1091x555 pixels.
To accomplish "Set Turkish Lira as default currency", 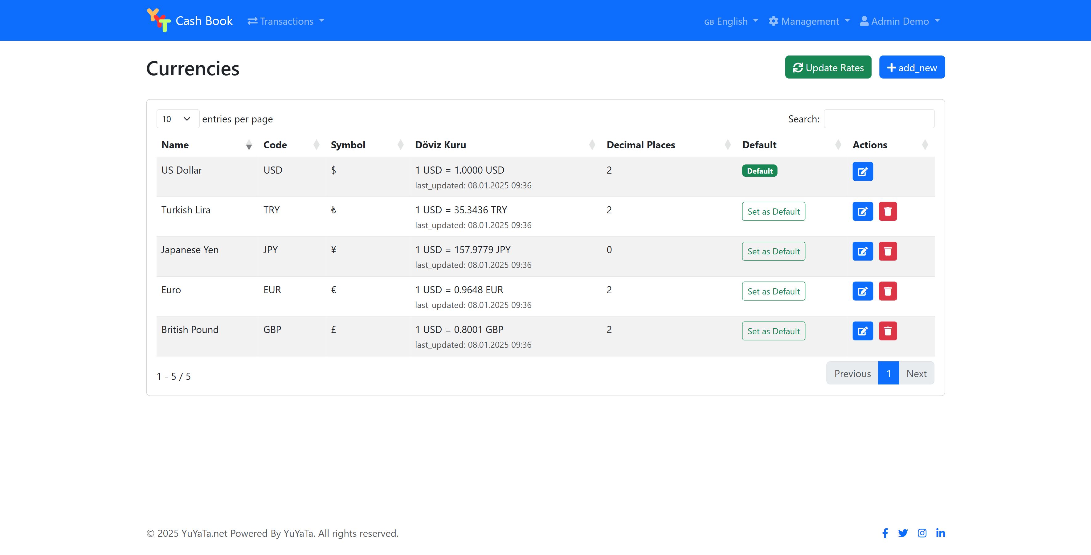I will point(773,212).
